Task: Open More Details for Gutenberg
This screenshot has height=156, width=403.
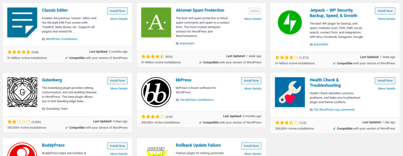Action: coord(119,88)
